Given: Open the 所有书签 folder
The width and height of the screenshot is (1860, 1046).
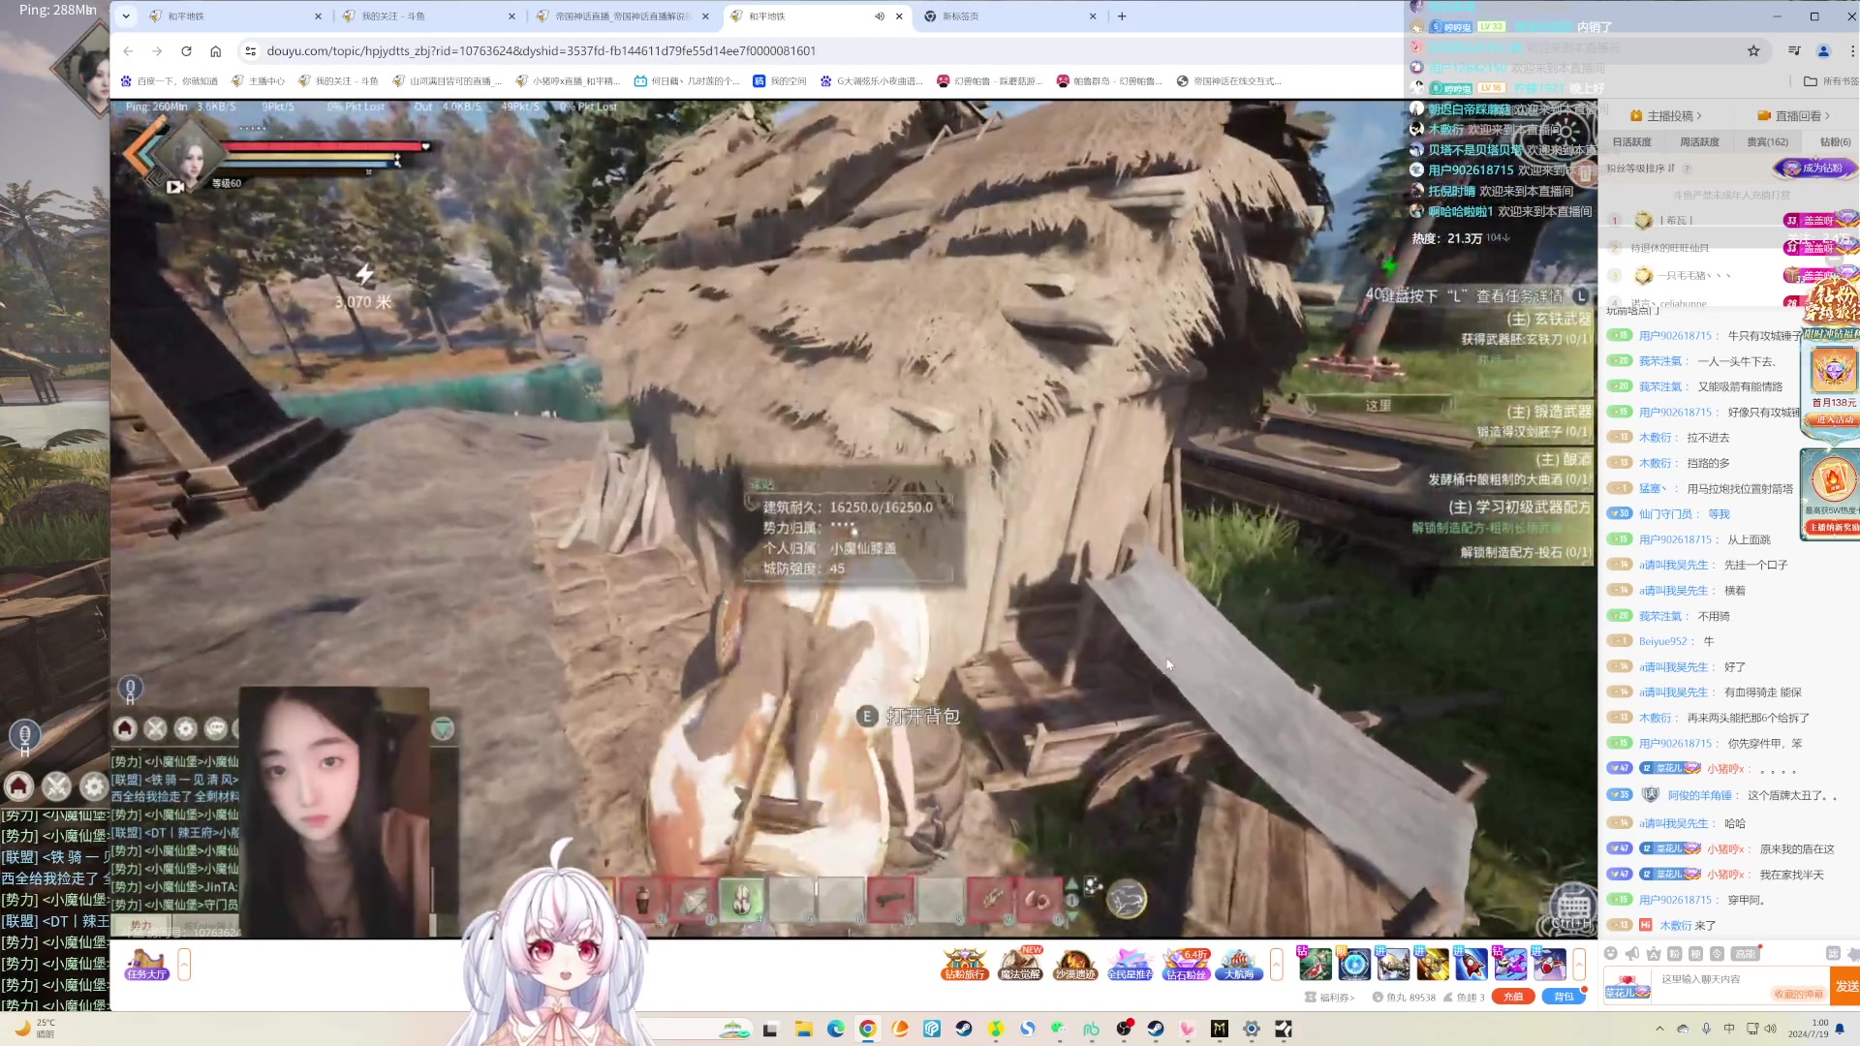Looking at the screenshot, I should coord(1831,81).
